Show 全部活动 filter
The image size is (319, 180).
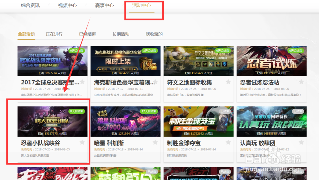(x=26, y=34)
